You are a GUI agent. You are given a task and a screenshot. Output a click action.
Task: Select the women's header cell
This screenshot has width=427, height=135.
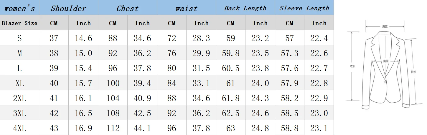click(x=19, y=8)
